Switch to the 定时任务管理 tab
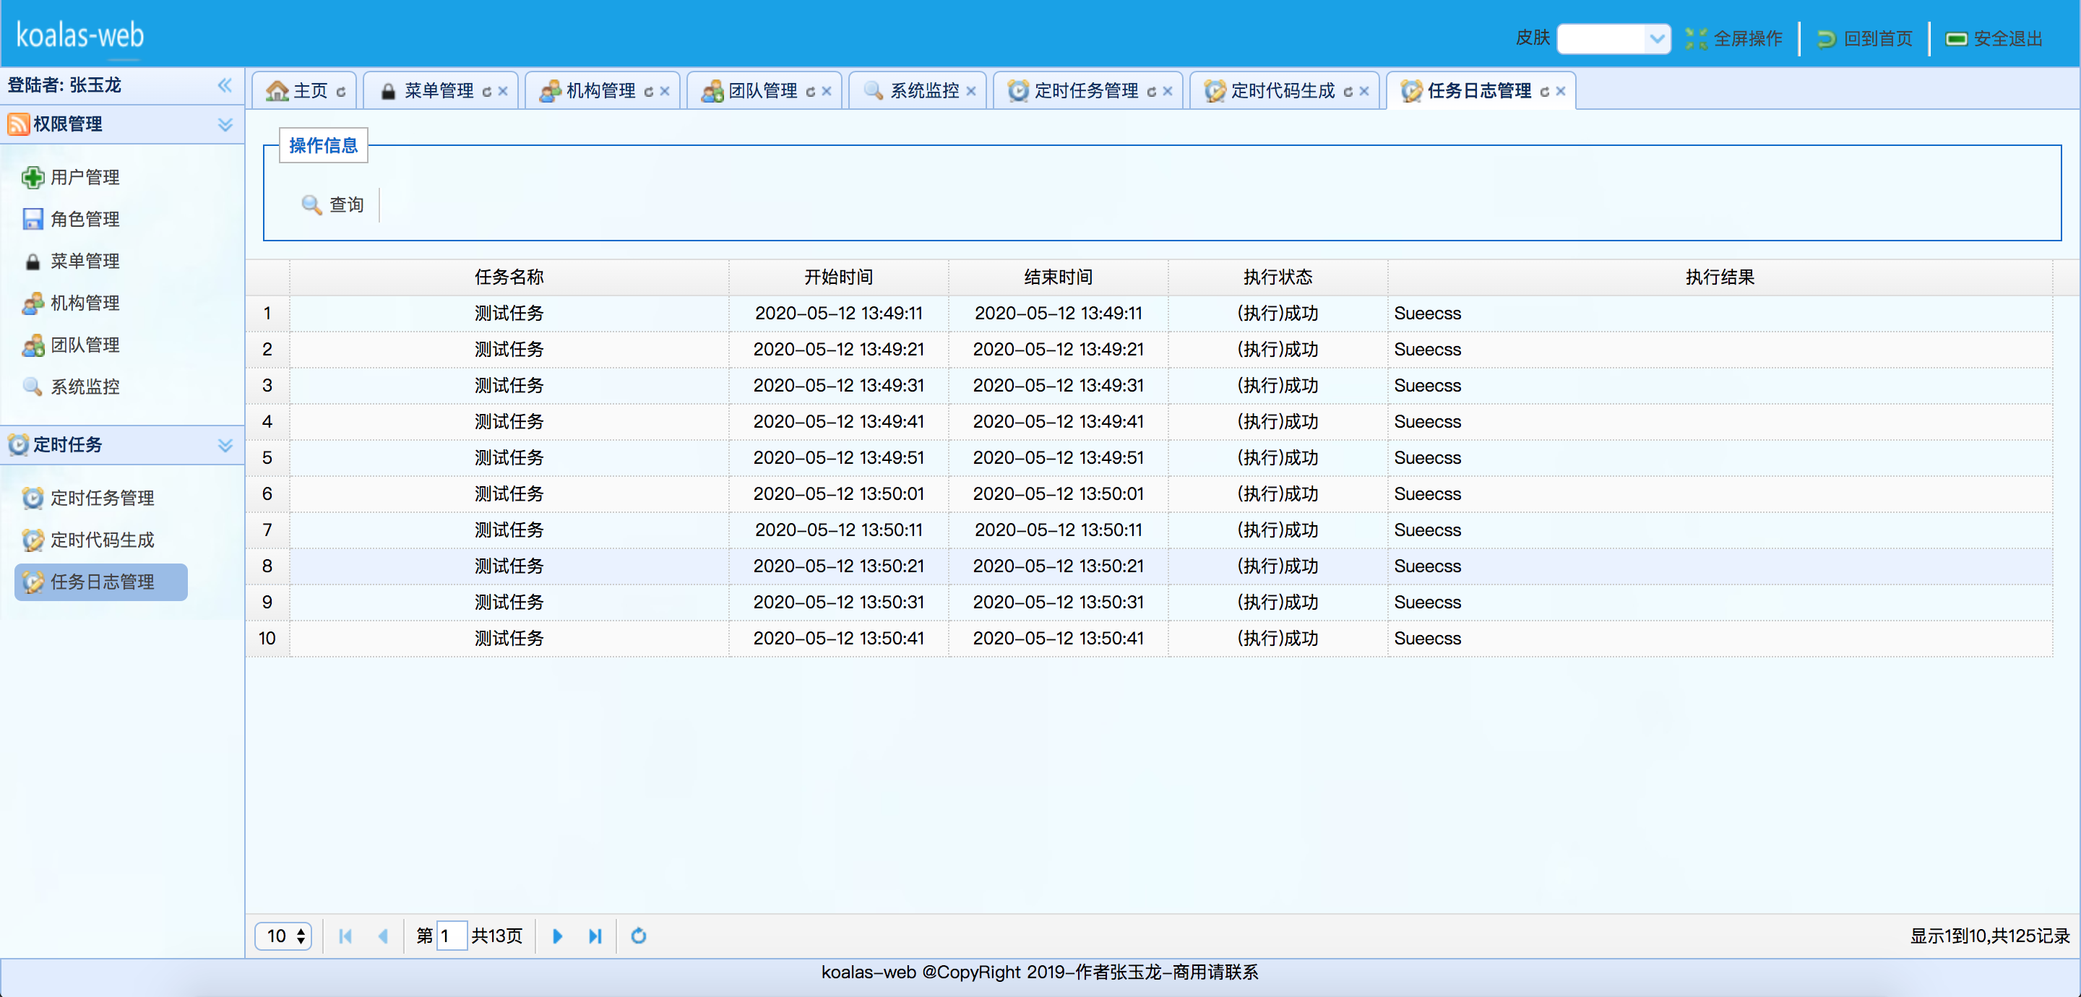The width and height of the screenshot is (2081, 997). [1086, 90]
